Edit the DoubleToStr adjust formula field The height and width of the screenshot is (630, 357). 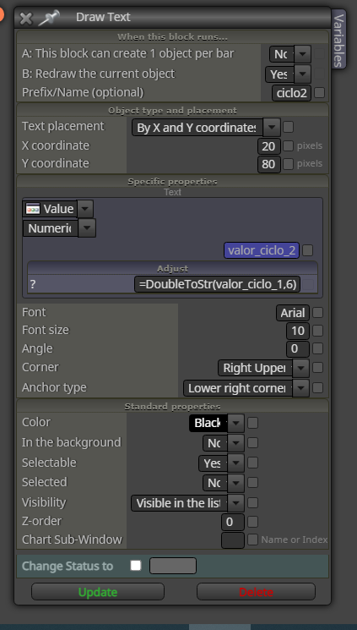click(x=218, y=284)
